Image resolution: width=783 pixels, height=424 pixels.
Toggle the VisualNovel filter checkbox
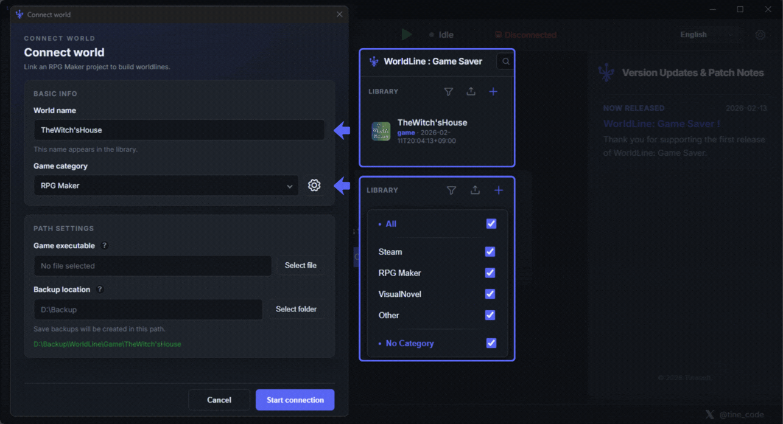490,294
